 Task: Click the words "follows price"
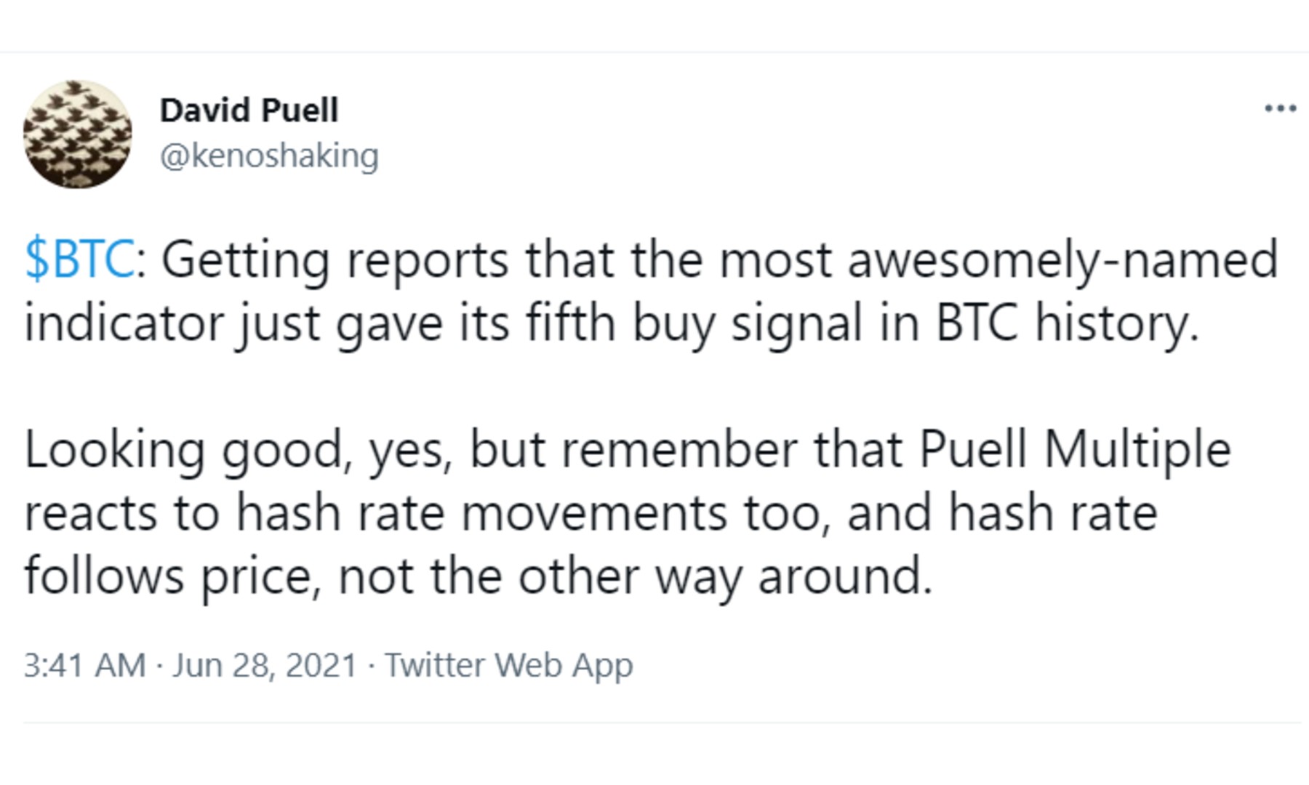pos(172,576)
